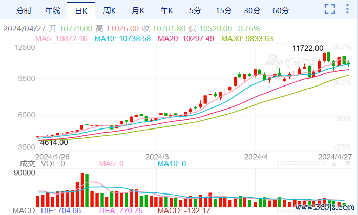
Task: Enter fullscreen chart view
Action: [330, 9]
